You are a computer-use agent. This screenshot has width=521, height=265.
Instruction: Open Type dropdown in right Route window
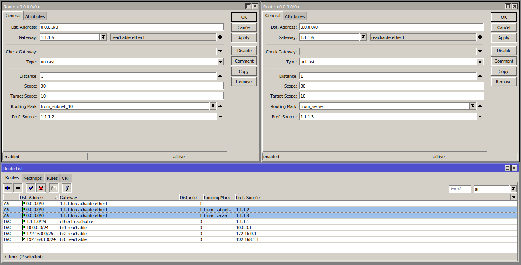click(480, 61)
